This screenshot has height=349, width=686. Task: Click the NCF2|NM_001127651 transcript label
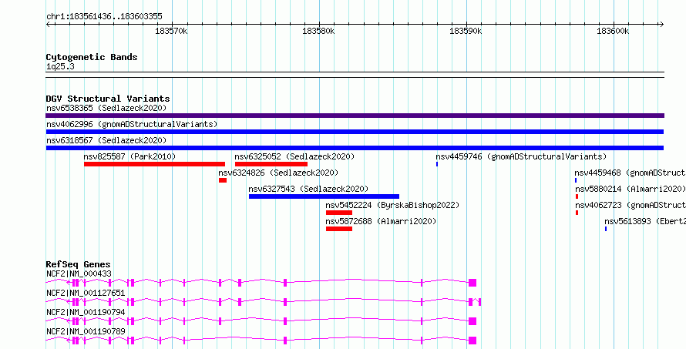[86, 293]
